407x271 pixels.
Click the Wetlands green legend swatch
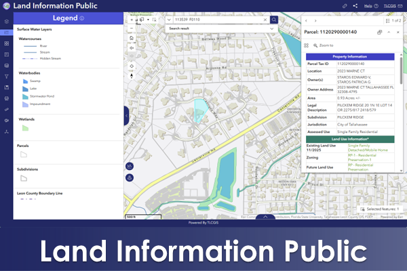pos(25,128)
